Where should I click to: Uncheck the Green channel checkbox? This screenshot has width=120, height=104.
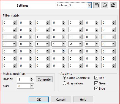coord(96,83)
